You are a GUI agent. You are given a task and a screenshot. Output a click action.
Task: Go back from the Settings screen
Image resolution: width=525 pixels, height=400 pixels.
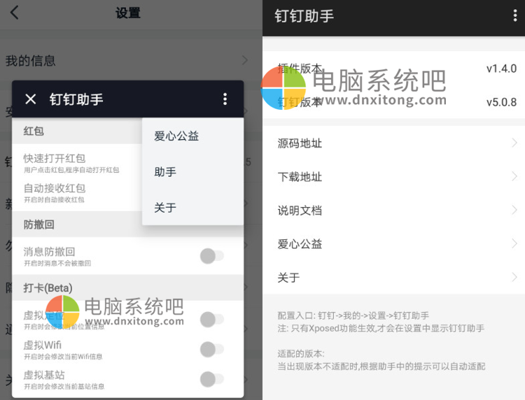coord(15,13)
